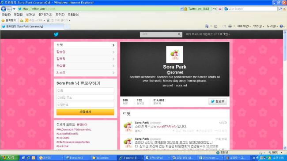This screenshot has width=287, height=161.
Task: Click the search magnifier in Twitter search box
Action: coord(179,34)
